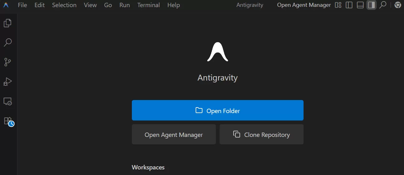Click the Open Agent Manager button below Open Folder

[174, 134]
